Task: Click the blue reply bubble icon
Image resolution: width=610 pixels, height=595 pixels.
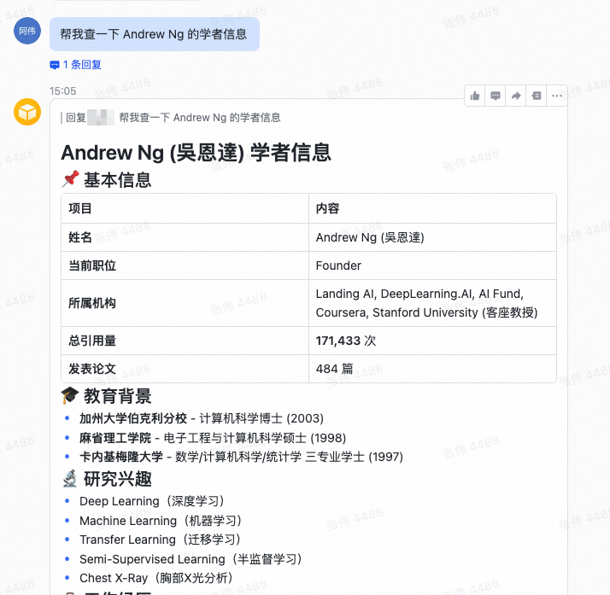Action: (x=55, y=65)
